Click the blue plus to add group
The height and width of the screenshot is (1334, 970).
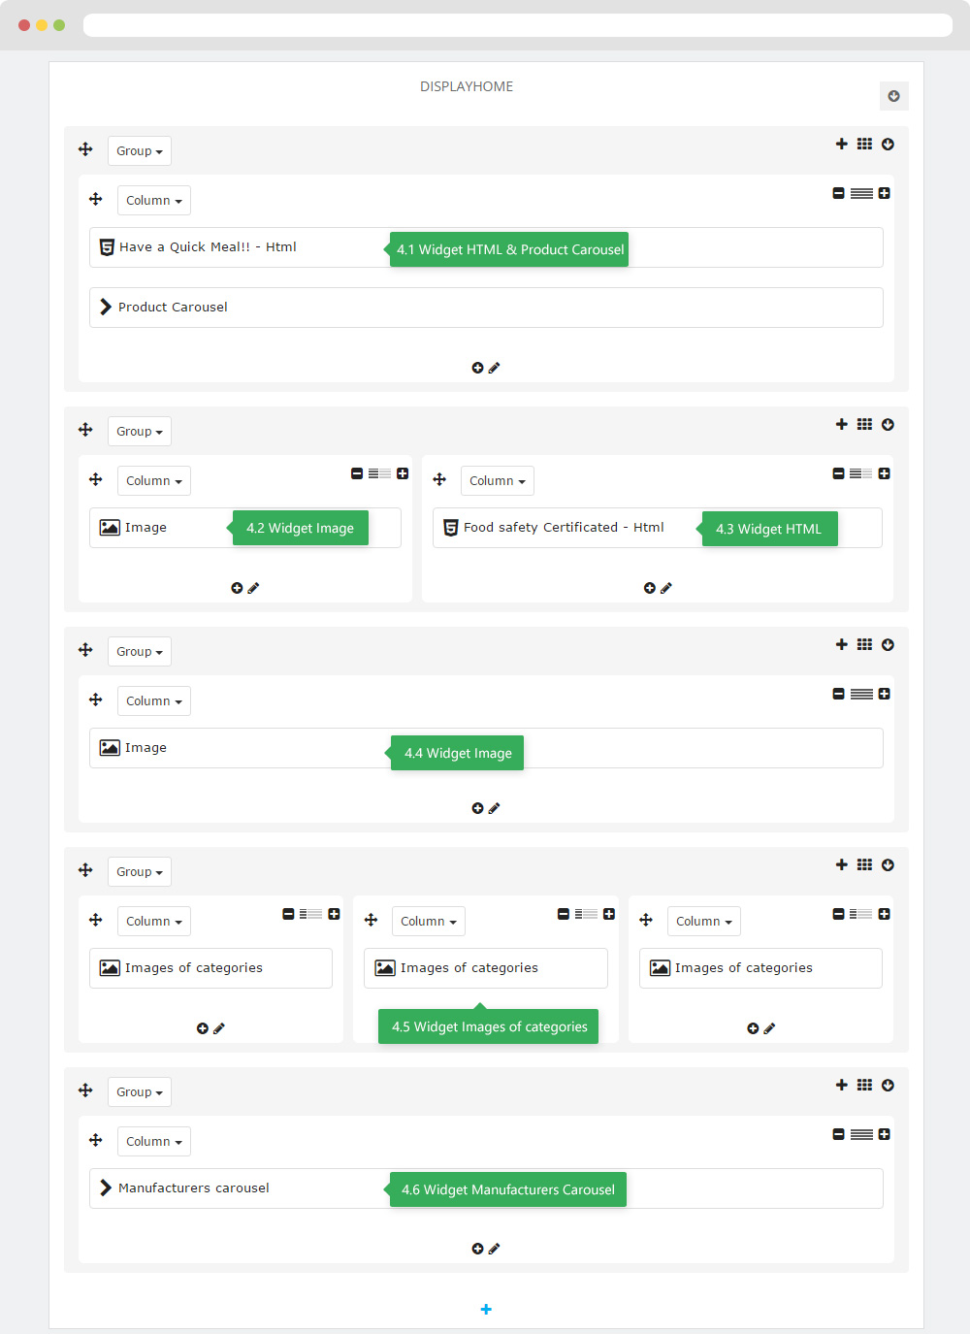click(x=486, y=1310)
